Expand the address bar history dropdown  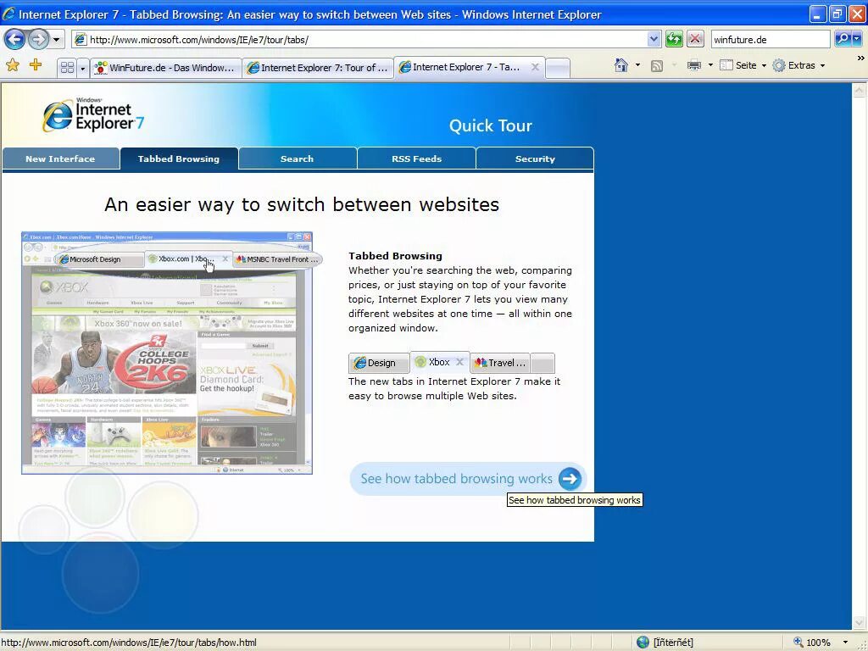tap(654, 39)
